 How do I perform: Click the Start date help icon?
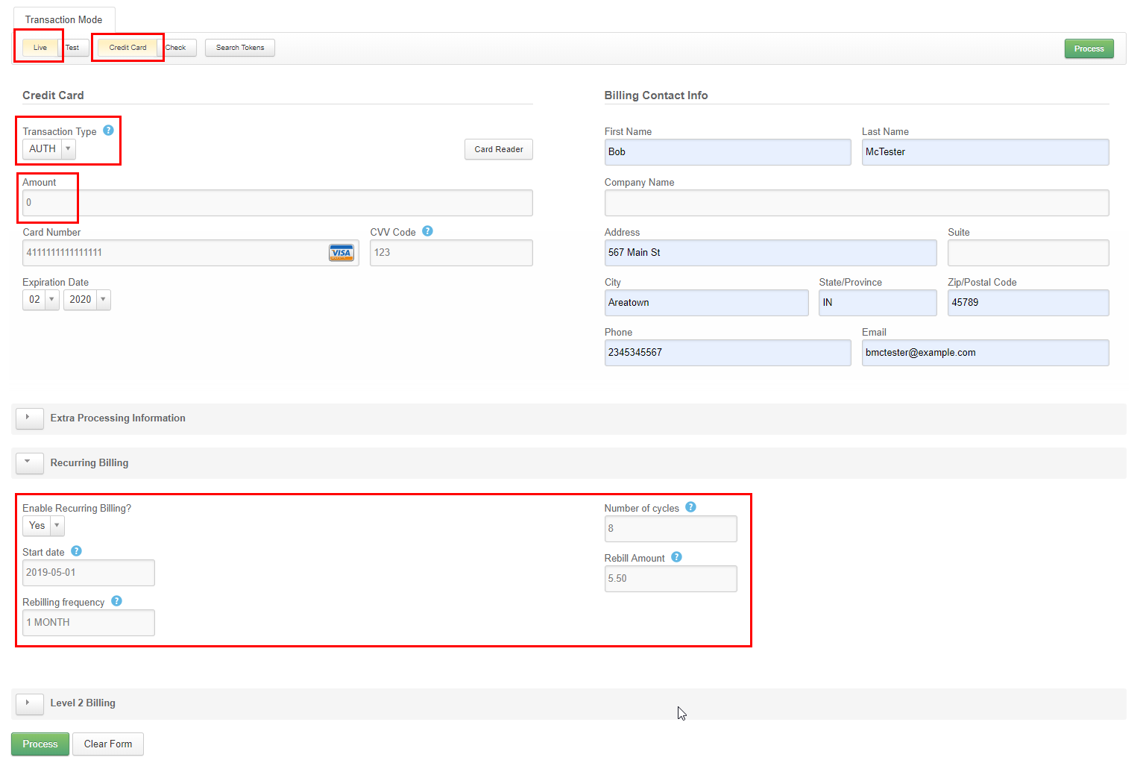point(76,551)
